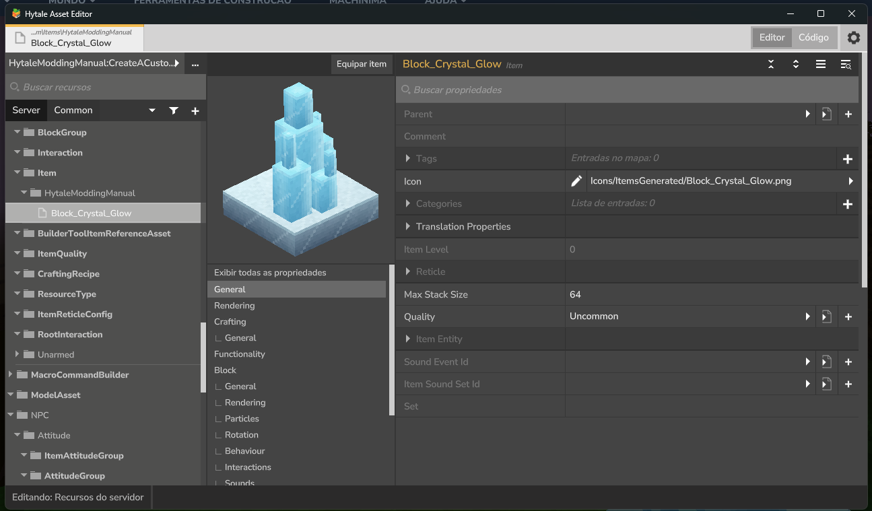Viewport: 872px width, 511px height.
Task: Open the settings gear in the top right
Action: tap(854, 38)
